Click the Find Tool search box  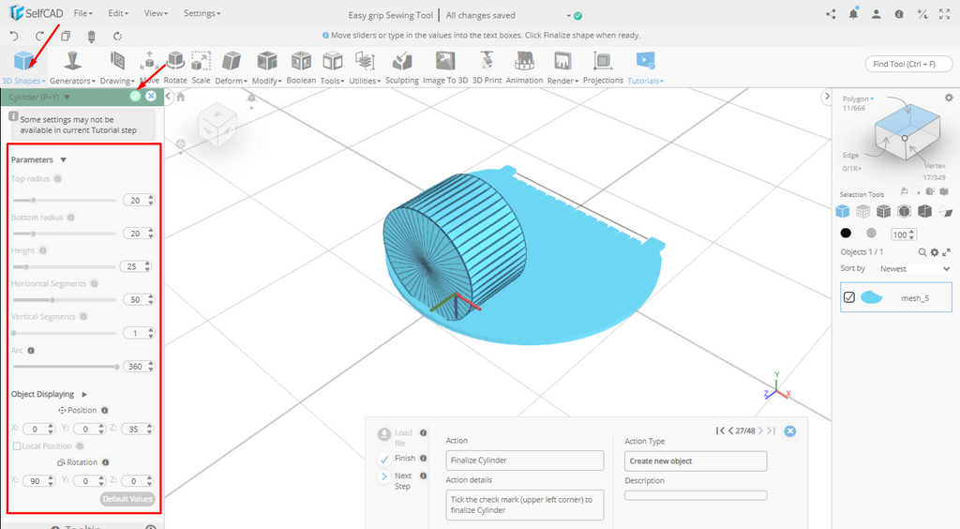[x=908, y=64]
